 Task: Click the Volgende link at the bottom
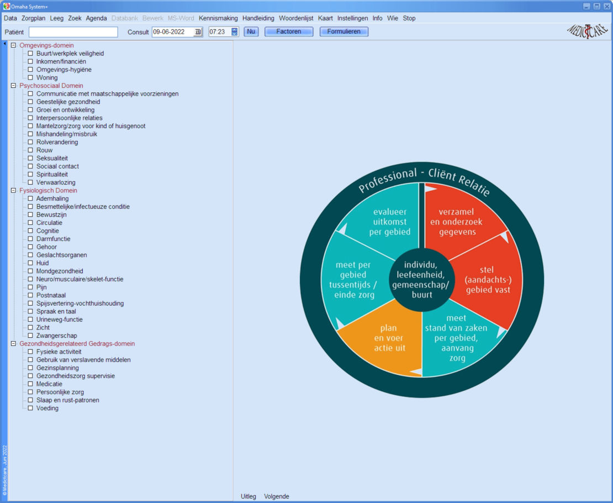[276, 496]
